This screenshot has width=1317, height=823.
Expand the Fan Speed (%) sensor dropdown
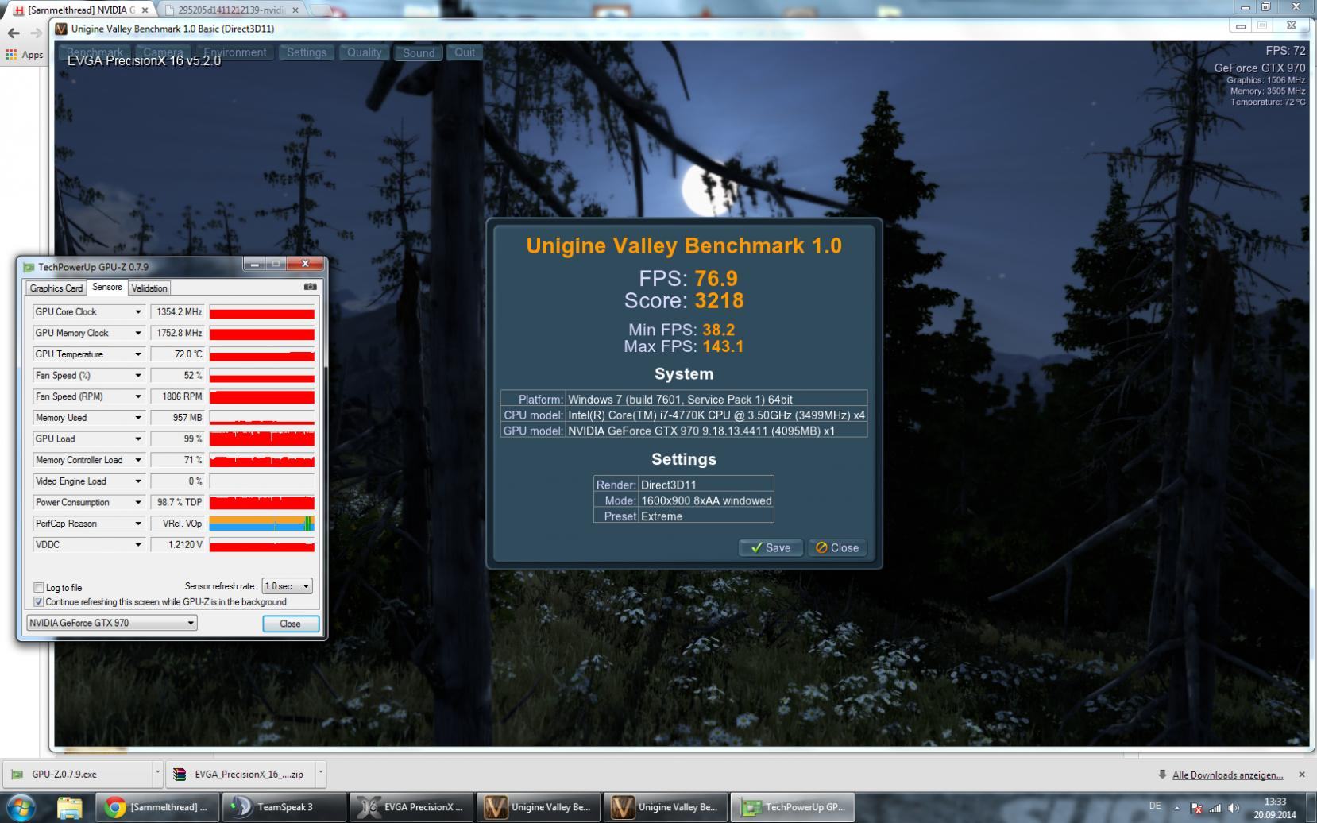pyautogui.click(x=138, y=376)
